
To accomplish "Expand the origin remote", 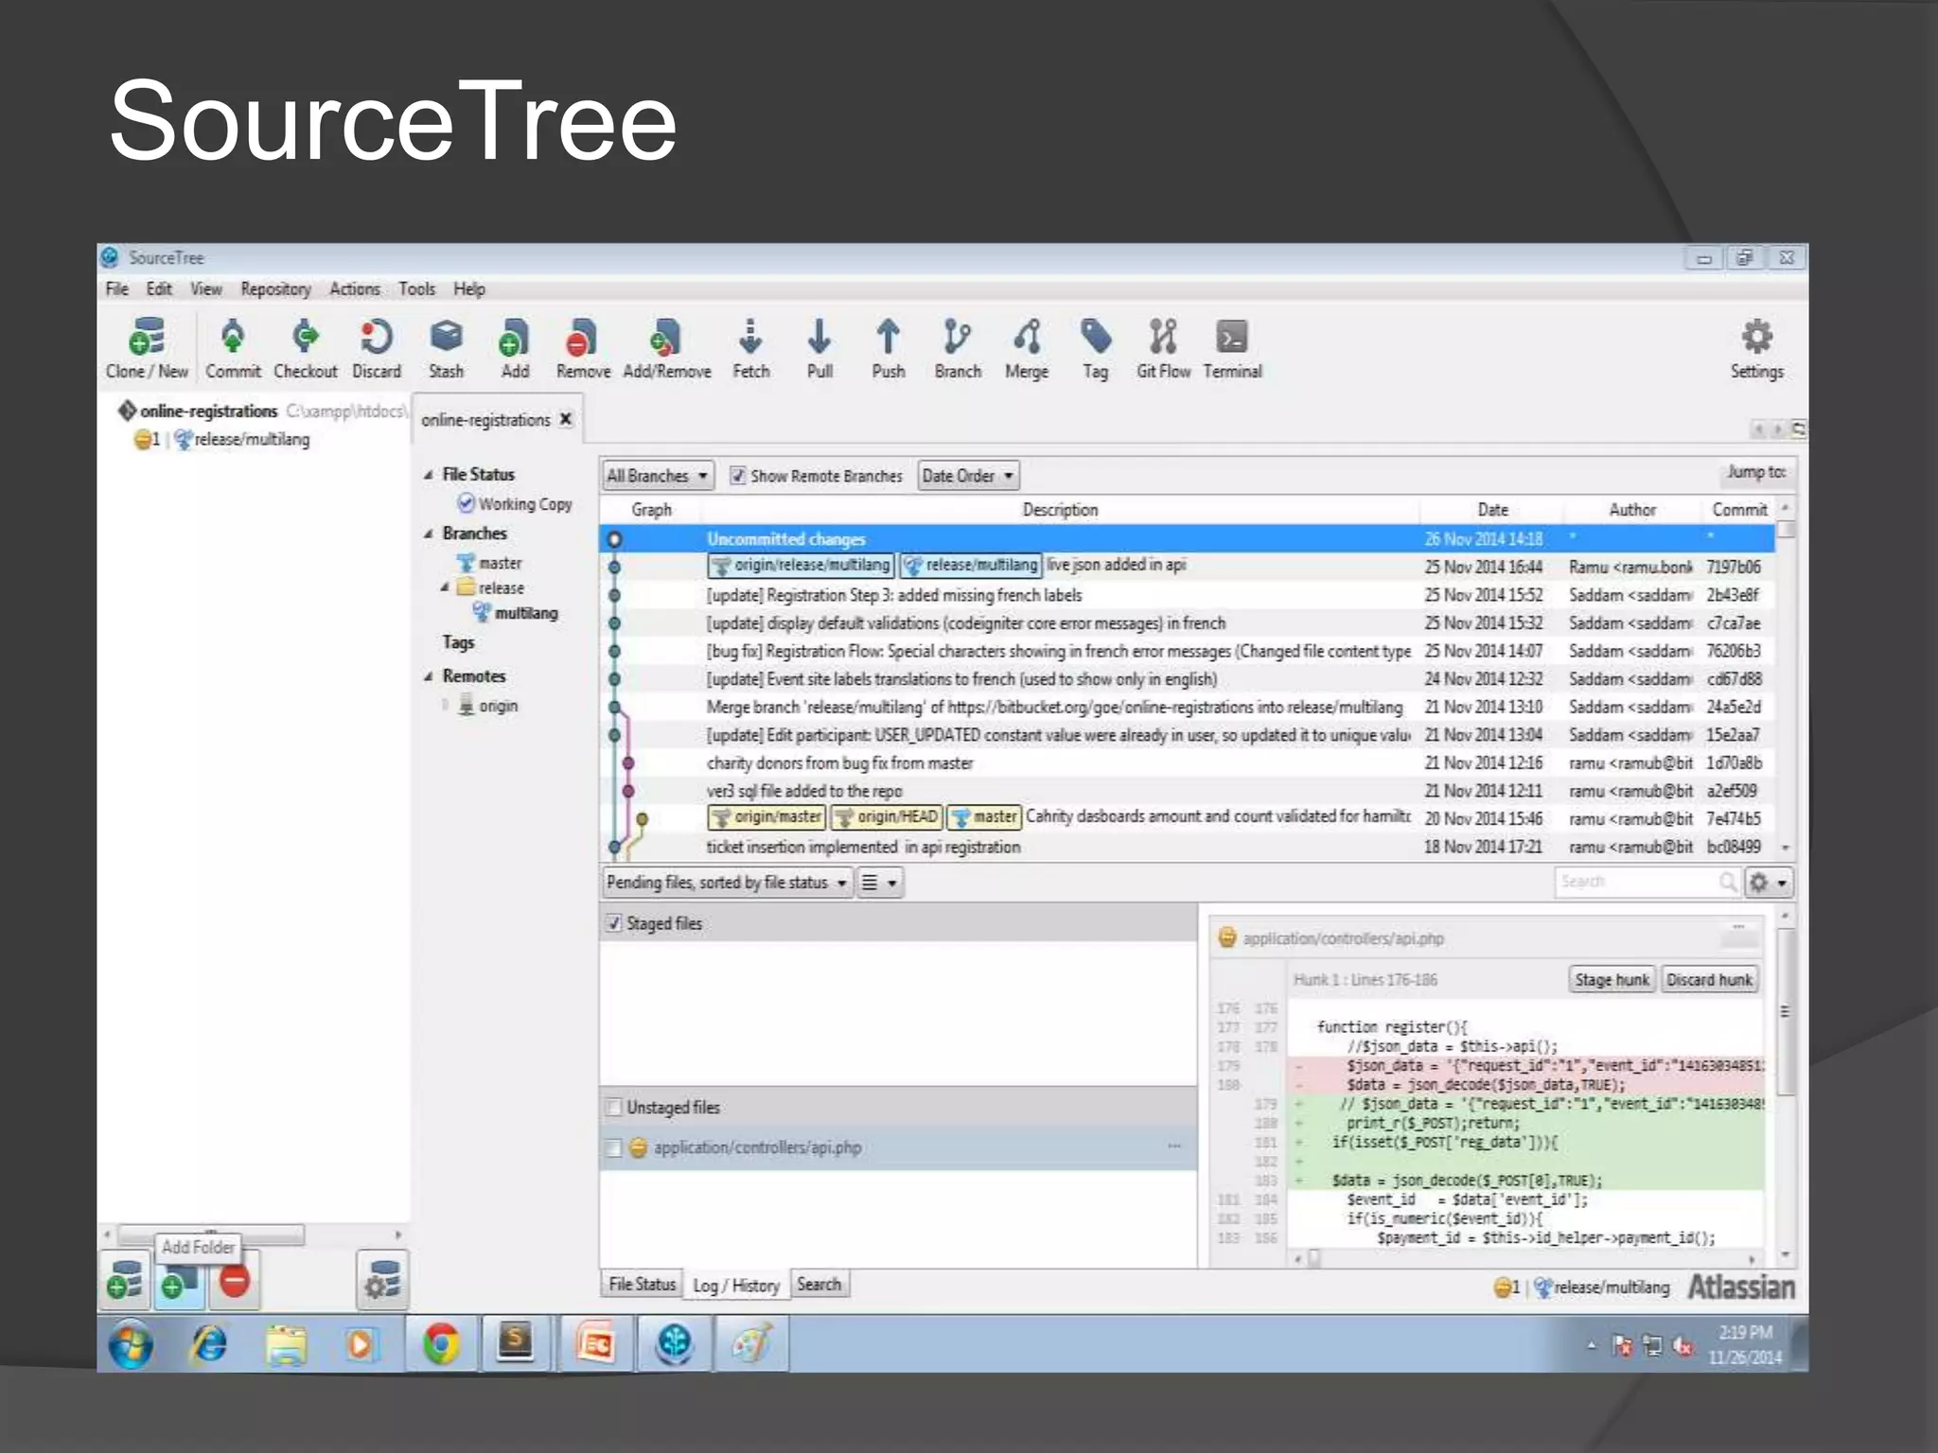I will 445,705.
